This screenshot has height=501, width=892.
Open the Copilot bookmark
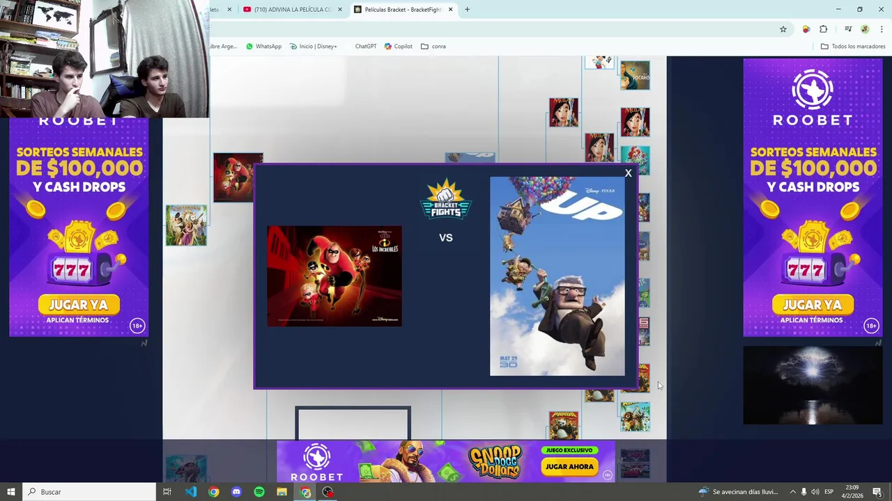[x=398, y=47]
